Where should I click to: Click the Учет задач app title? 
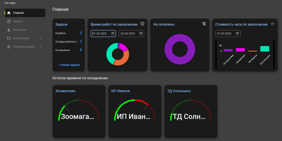[x=10, y=3]
